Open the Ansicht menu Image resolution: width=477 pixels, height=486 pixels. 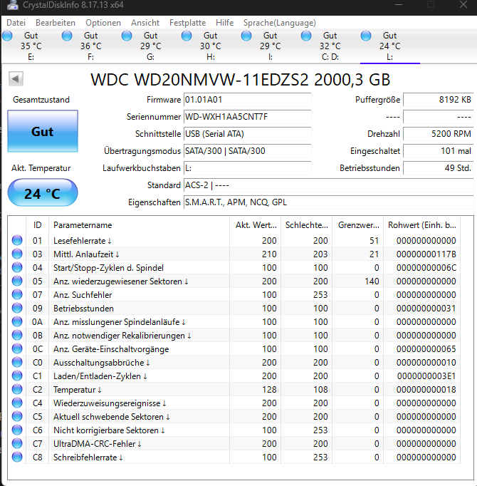coord(145,23)
